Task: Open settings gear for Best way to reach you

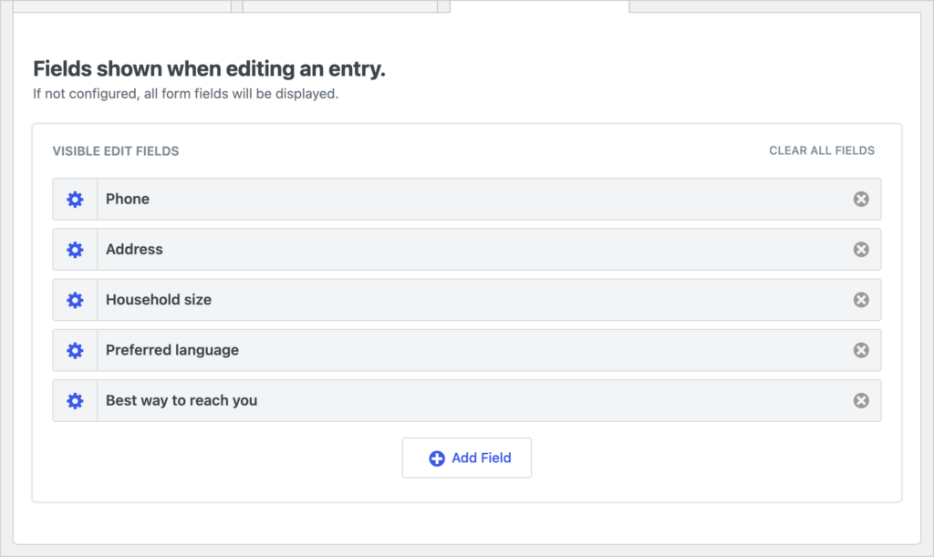Action: click(x=75, y=400)
